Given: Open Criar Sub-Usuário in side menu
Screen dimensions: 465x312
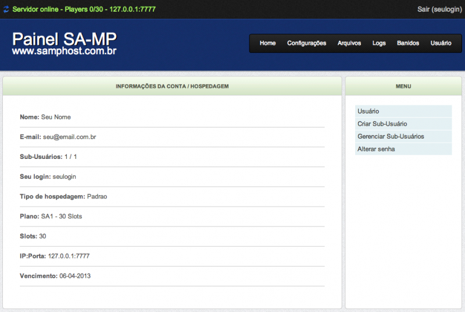Looking at the screenshot, I should pyautogui.click(x=403, y=124).
